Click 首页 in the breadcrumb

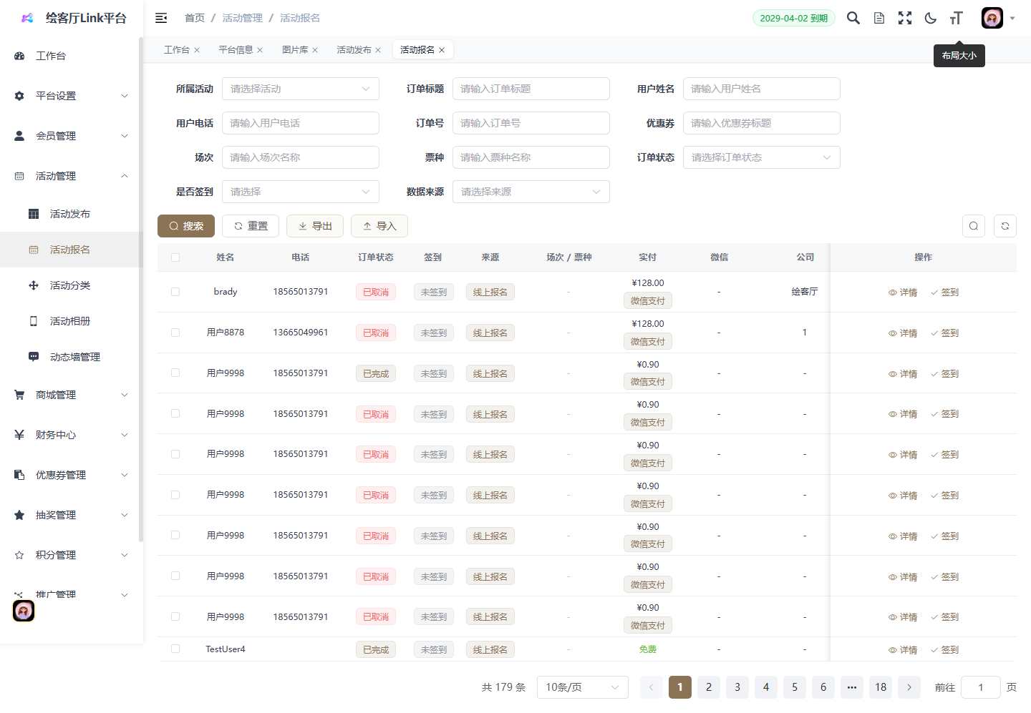(195, 18)
